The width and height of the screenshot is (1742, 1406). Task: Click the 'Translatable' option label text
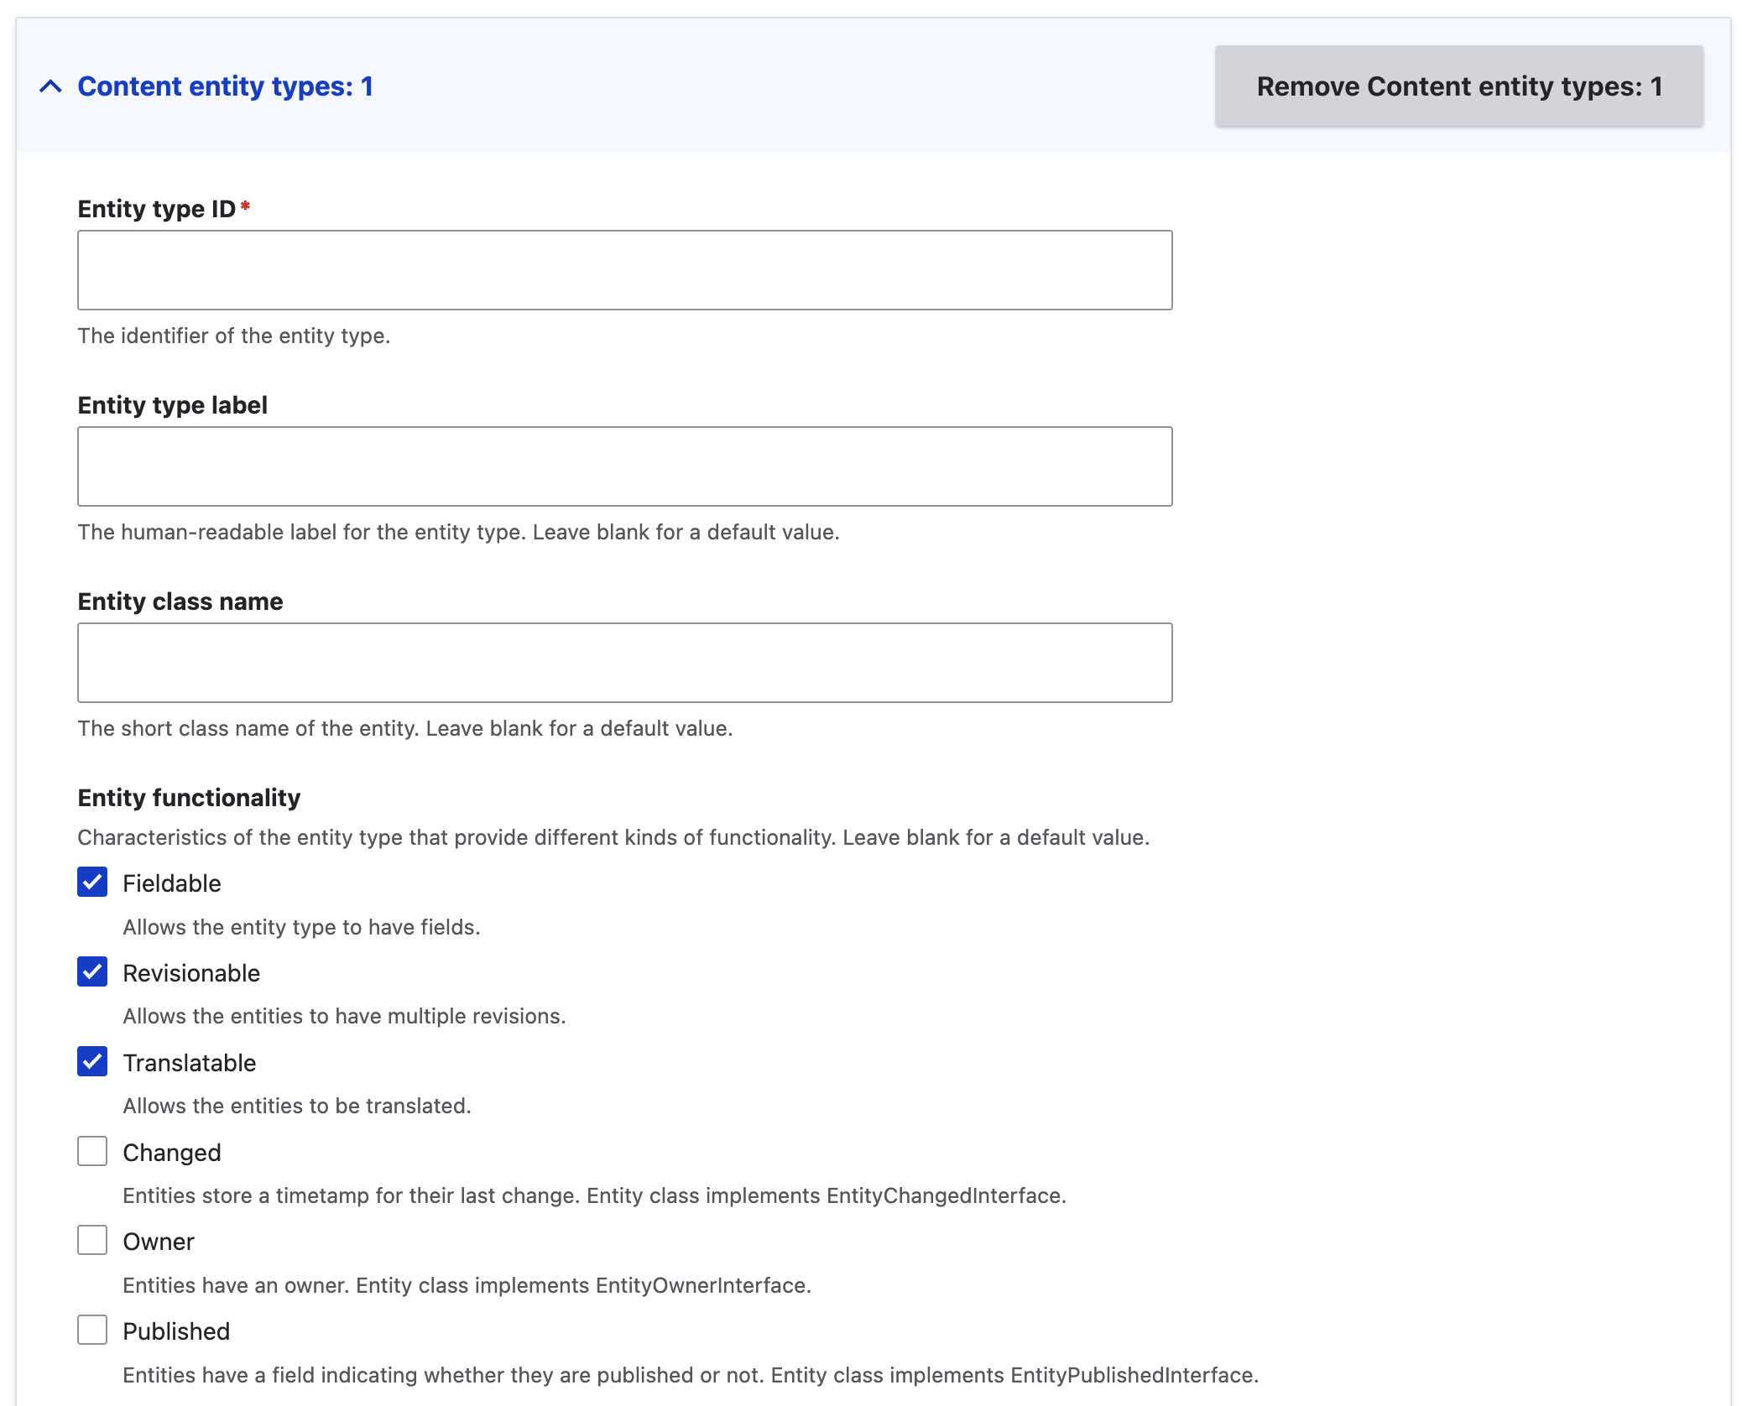pyautogui.click(x=189, y=1063)
